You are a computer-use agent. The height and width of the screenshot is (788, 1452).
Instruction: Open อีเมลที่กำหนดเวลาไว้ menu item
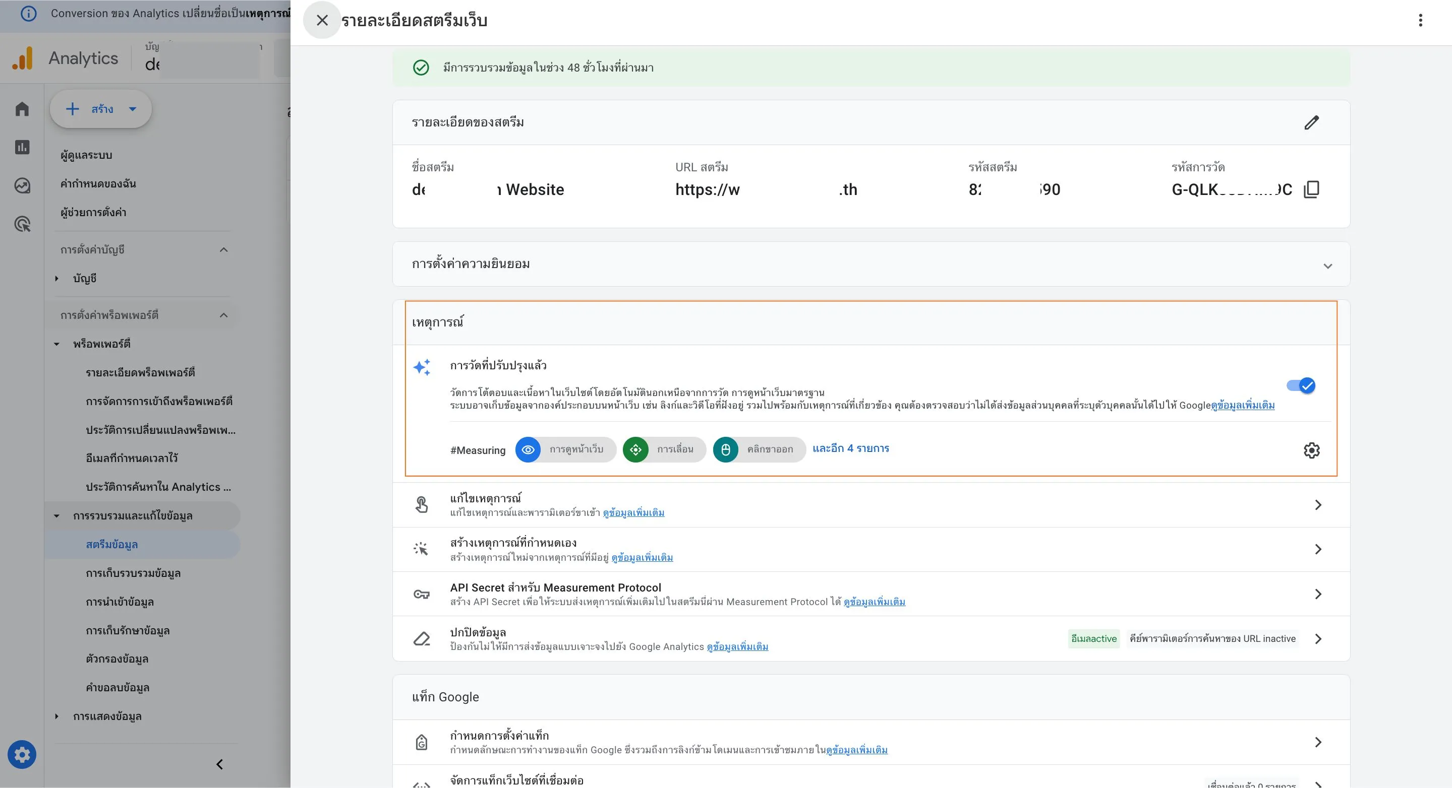pyautogui.click(x=132, y=458)
